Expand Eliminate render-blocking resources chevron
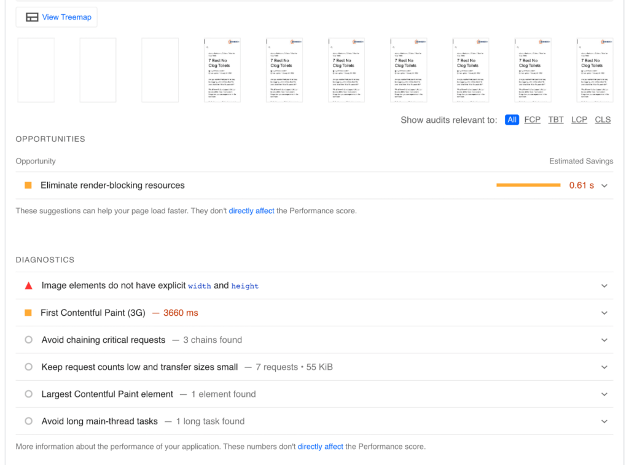629x465 pixels. tap(604, 186)
